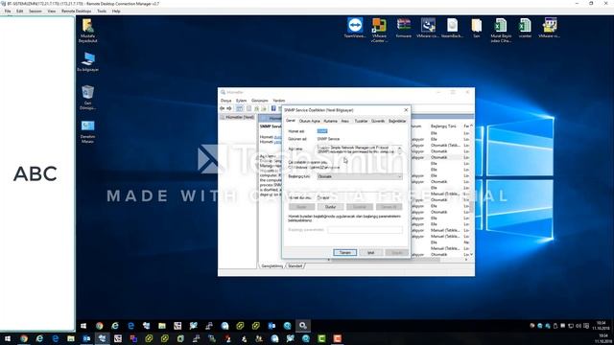Select the Genel tab
614x345 pixels.
[x=291, y=121]
